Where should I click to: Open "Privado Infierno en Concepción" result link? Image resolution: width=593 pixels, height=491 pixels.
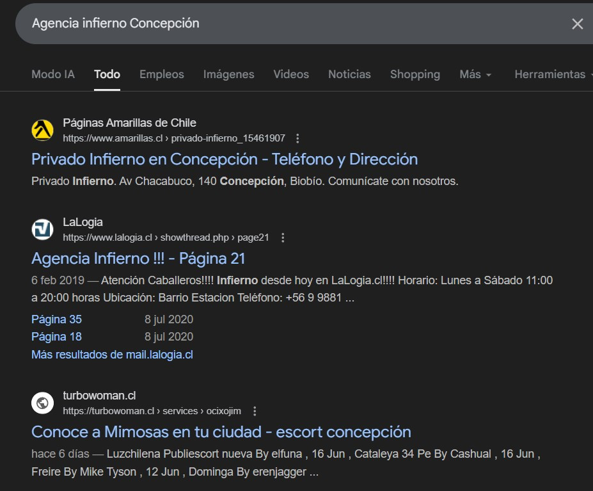[x=224, y=159]
